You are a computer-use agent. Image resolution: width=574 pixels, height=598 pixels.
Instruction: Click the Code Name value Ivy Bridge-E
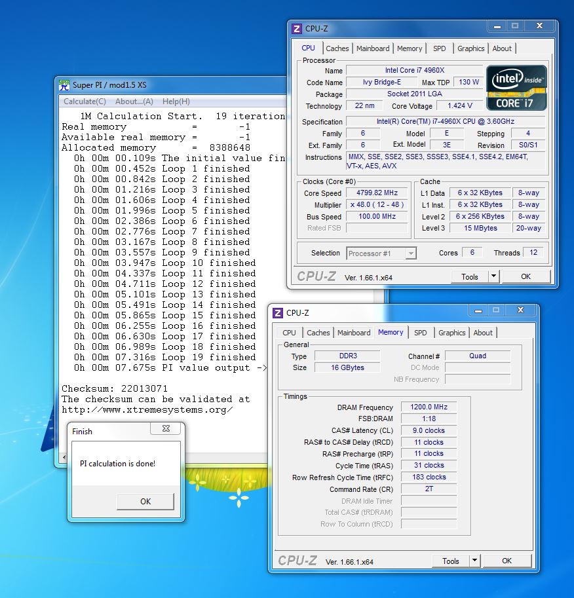tap(381, 82)
